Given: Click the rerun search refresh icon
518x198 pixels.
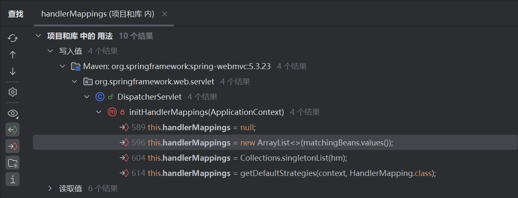Looking at the screenshot, I should click(x=13, y=38).
